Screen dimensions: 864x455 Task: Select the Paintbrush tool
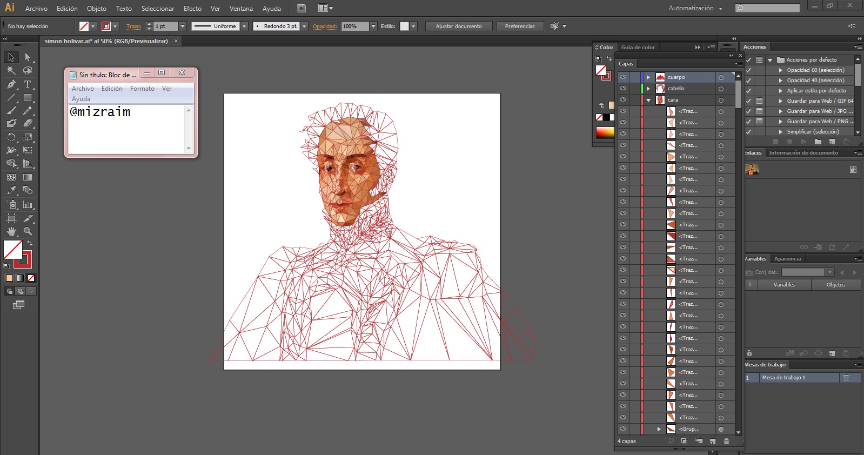pyautogui.click(x=11, y=110)
